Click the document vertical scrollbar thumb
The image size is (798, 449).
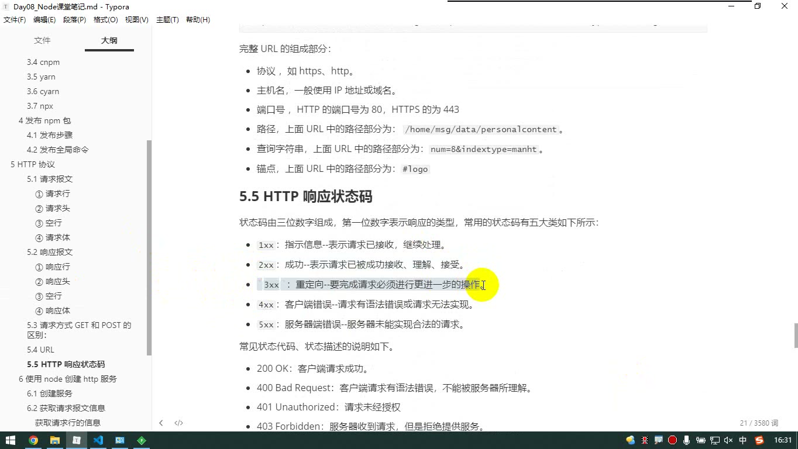[796, 336]
